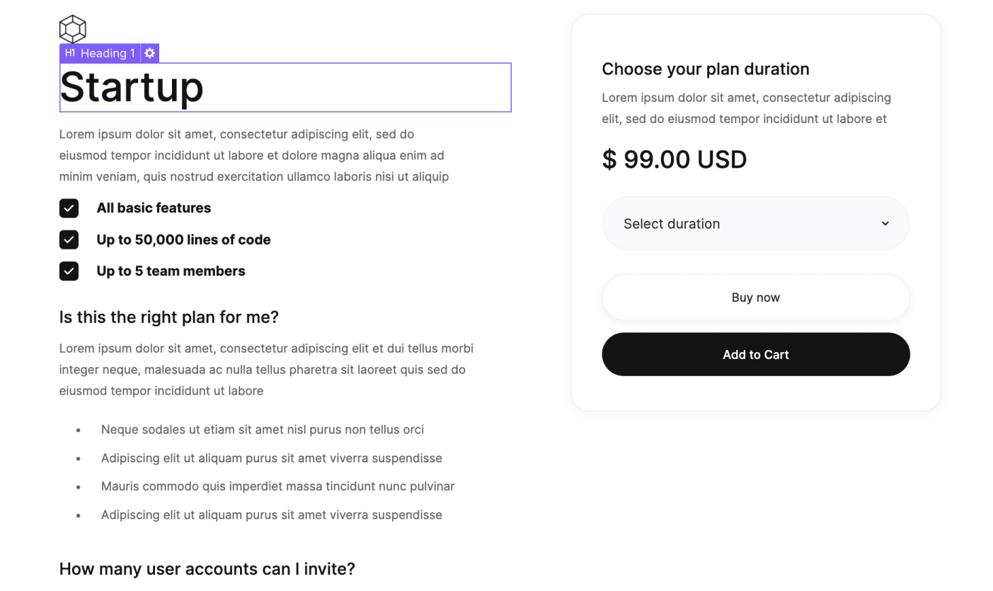Select the purple Heading 1 label

click(107, 53)
